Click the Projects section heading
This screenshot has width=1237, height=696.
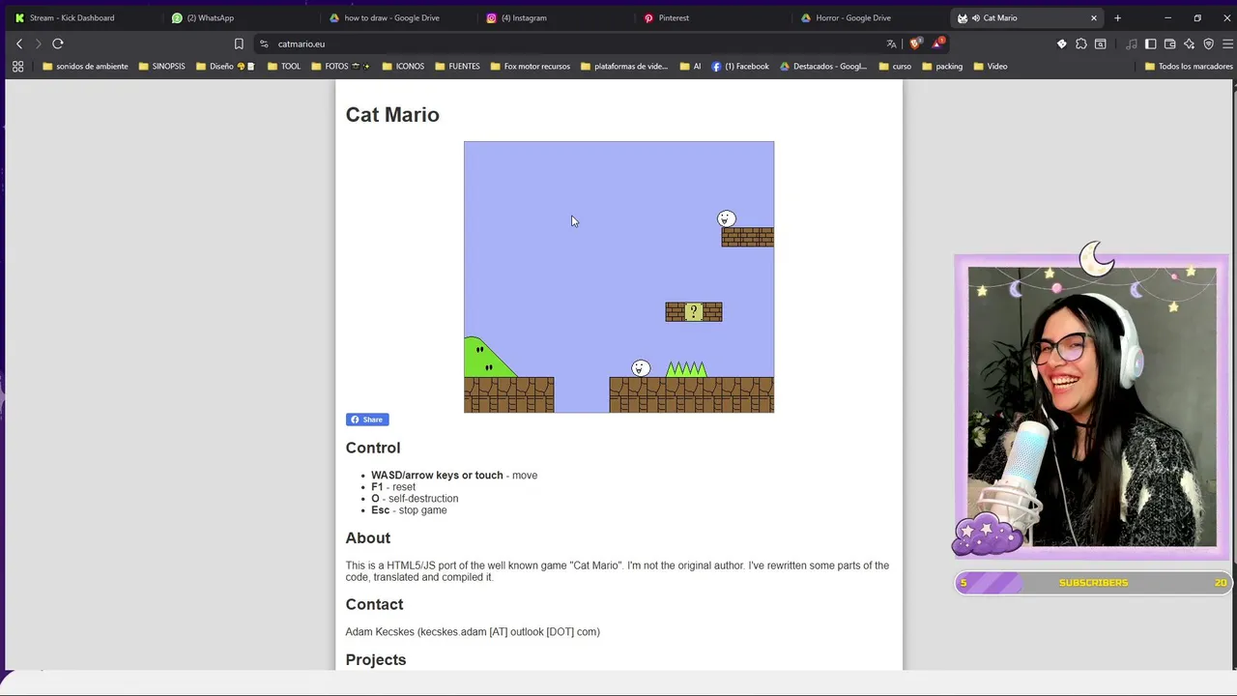point(376,659)
